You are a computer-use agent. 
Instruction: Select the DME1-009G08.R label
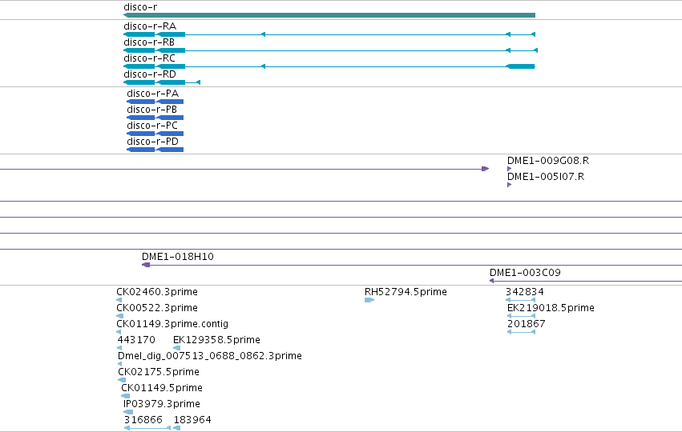(548, 161)
